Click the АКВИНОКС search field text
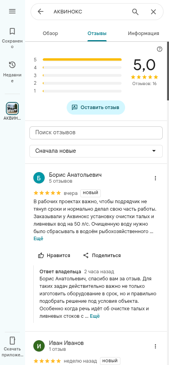This screenshot has width=169, height=365. tap(68, 12)
